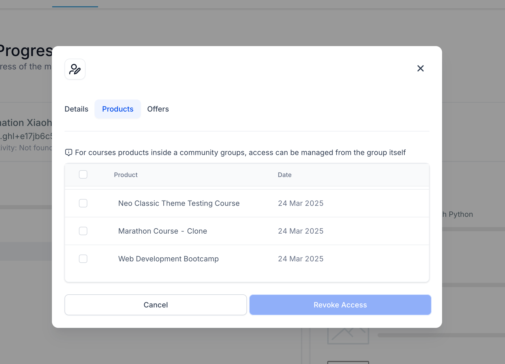
Task: Click the Web Development Bootcamp product name
Action: click(x=168, y=259)
